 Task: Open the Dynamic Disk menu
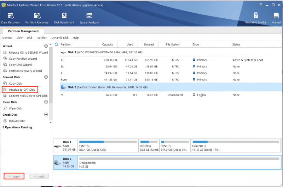click(60, 38)
